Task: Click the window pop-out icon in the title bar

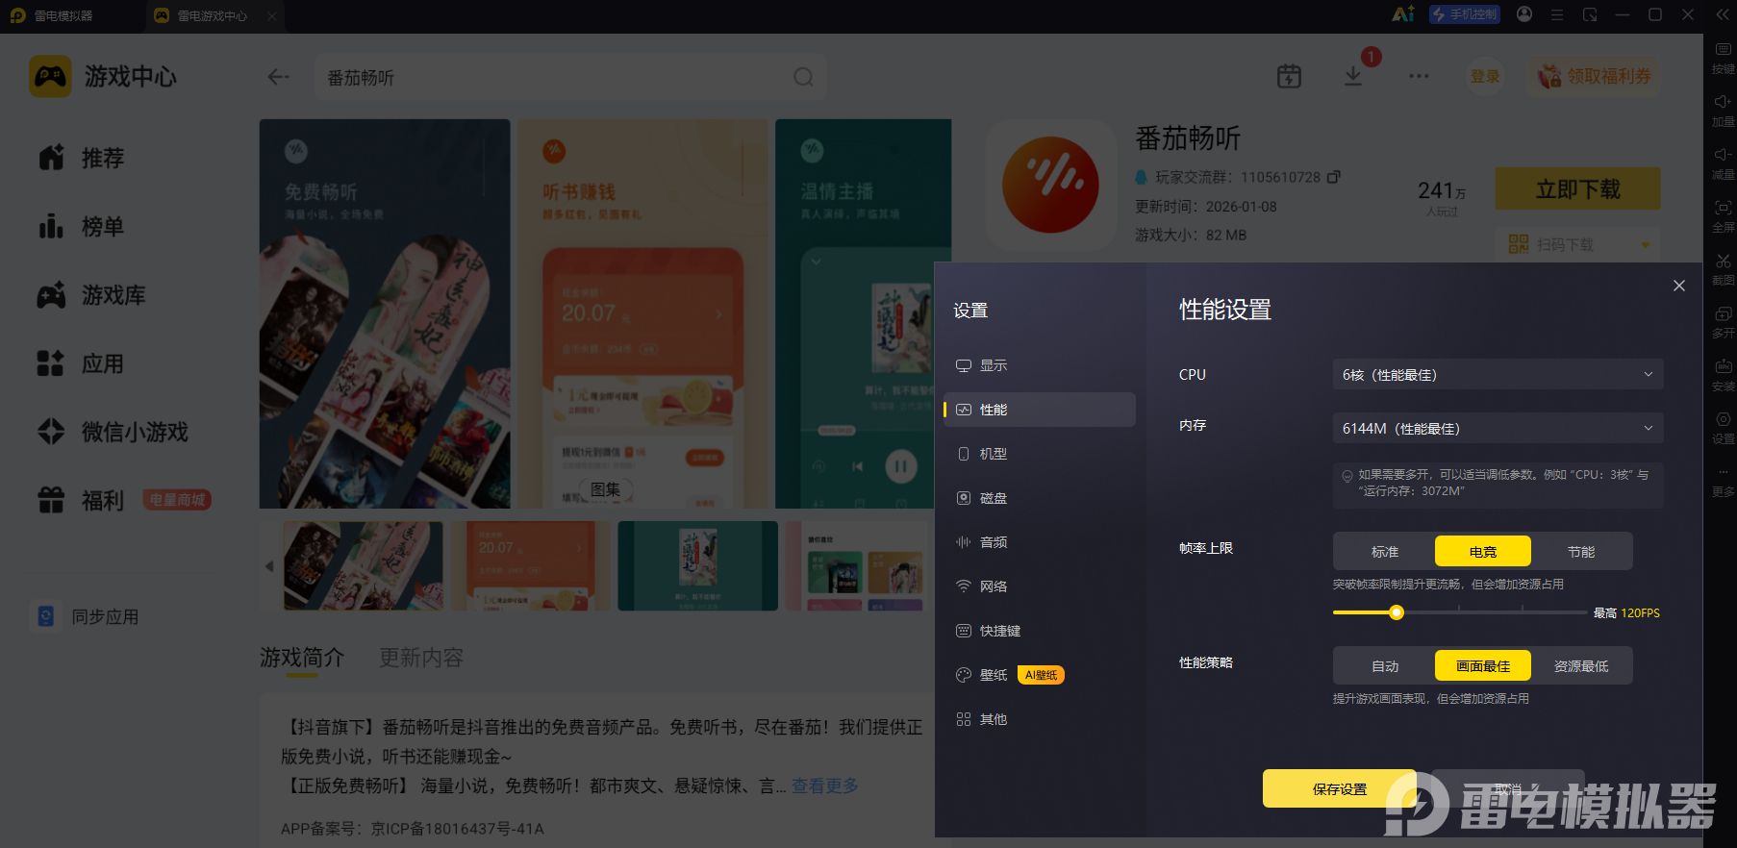Action: pos(1590,14)
